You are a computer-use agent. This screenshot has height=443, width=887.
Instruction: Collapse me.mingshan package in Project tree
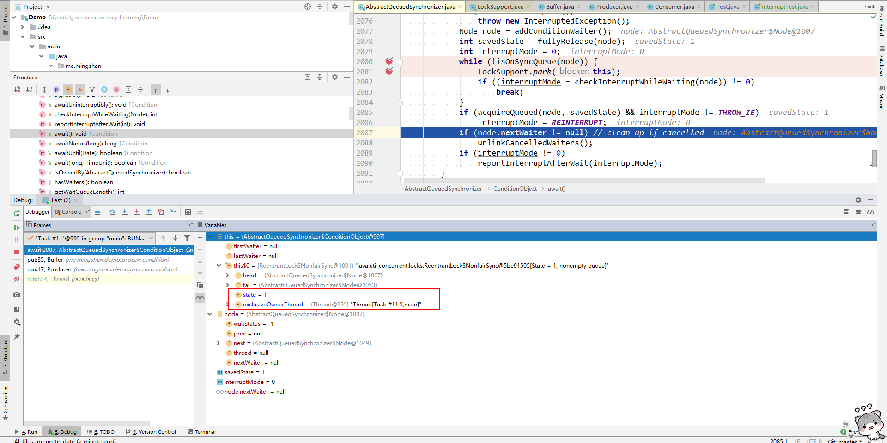click(x=51, y=66)
